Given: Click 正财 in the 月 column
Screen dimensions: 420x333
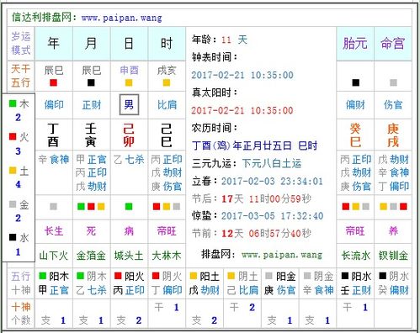Looking at the screenshot, I should point(92,105).
